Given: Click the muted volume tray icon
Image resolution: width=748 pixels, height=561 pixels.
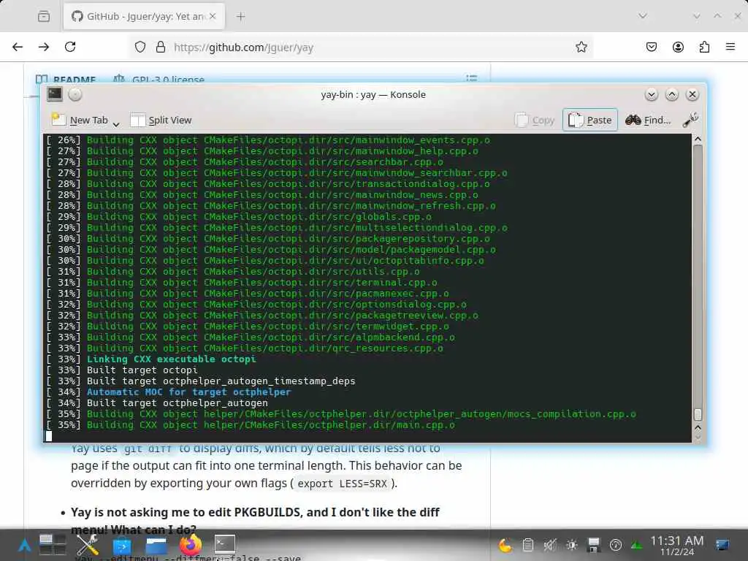Looking at the screenshot, I should pyautogui.click(x=549, y=545).
